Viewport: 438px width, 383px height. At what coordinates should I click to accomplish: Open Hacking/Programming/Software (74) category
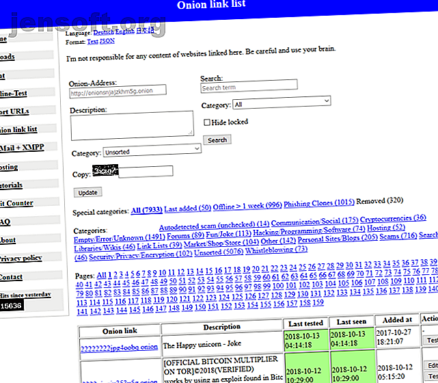pyautogui.click(x=310, y=231)
